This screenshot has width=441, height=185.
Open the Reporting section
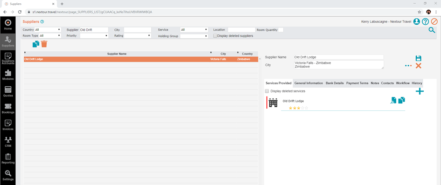click(x=8, y=158)
